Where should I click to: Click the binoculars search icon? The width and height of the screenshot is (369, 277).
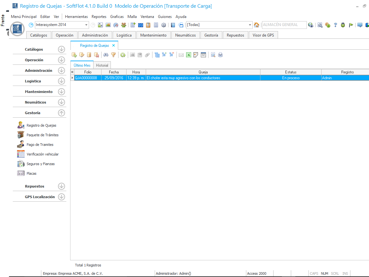click(106, 55)
